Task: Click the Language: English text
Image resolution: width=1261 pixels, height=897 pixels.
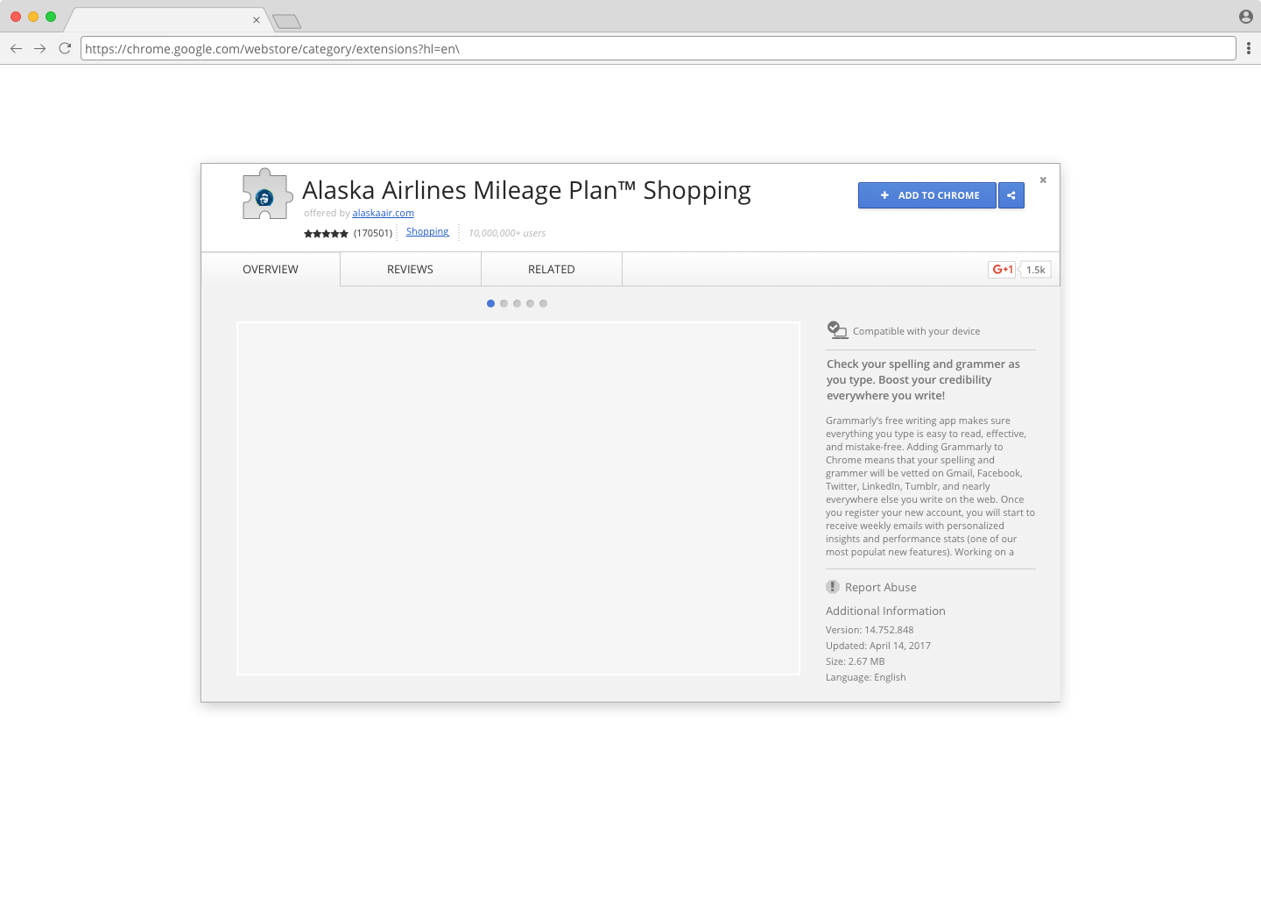Action: 866,677
